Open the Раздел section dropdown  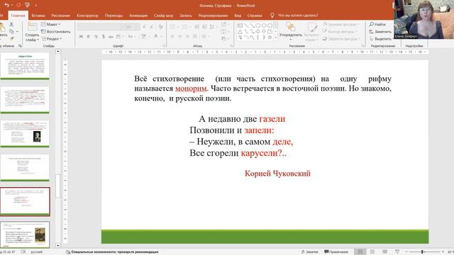pyautogui.click(x=51, y=38)
